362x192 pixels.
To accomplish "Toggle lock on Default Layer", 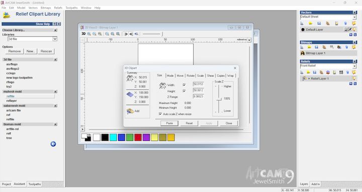I will [346, 30].
